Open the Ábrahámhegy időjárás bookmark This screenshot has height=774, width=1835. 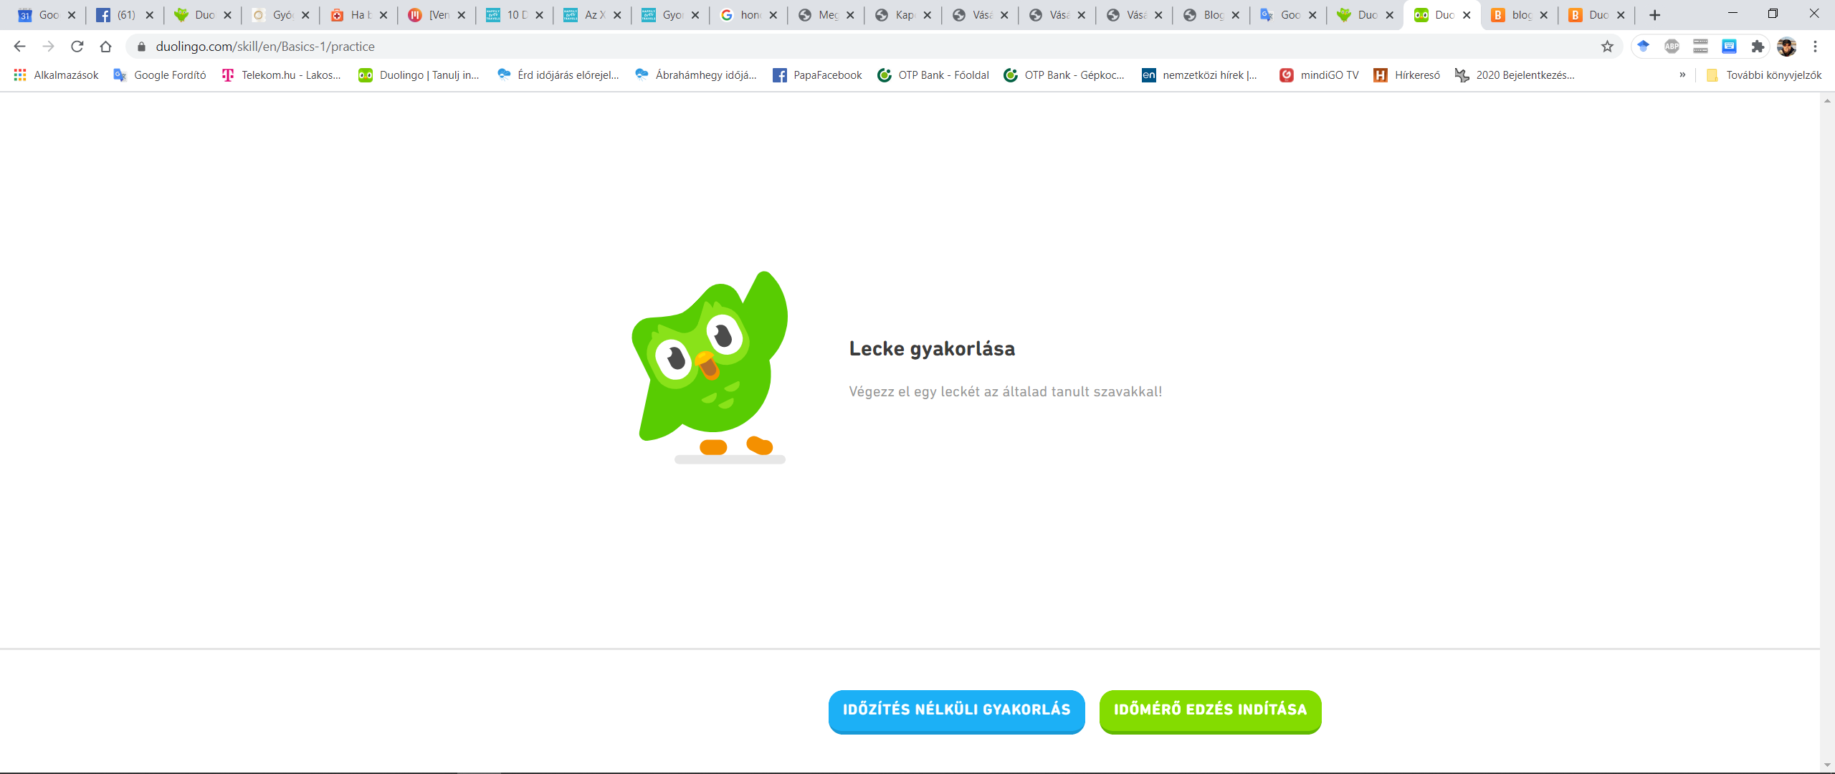point(696,75)
